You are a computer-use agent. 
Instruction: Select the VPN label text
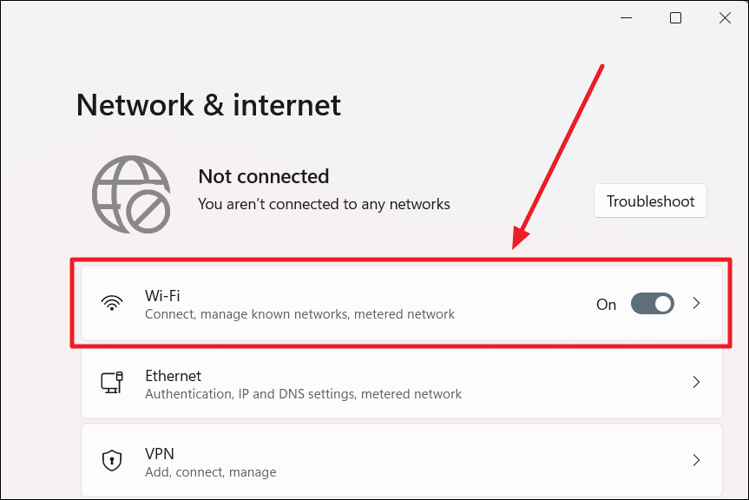[160, 453]
